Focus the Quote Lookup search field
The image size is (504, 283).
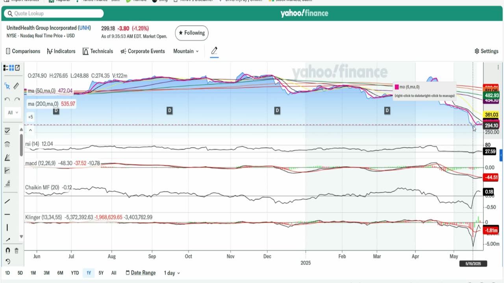(x=53, y=13)
